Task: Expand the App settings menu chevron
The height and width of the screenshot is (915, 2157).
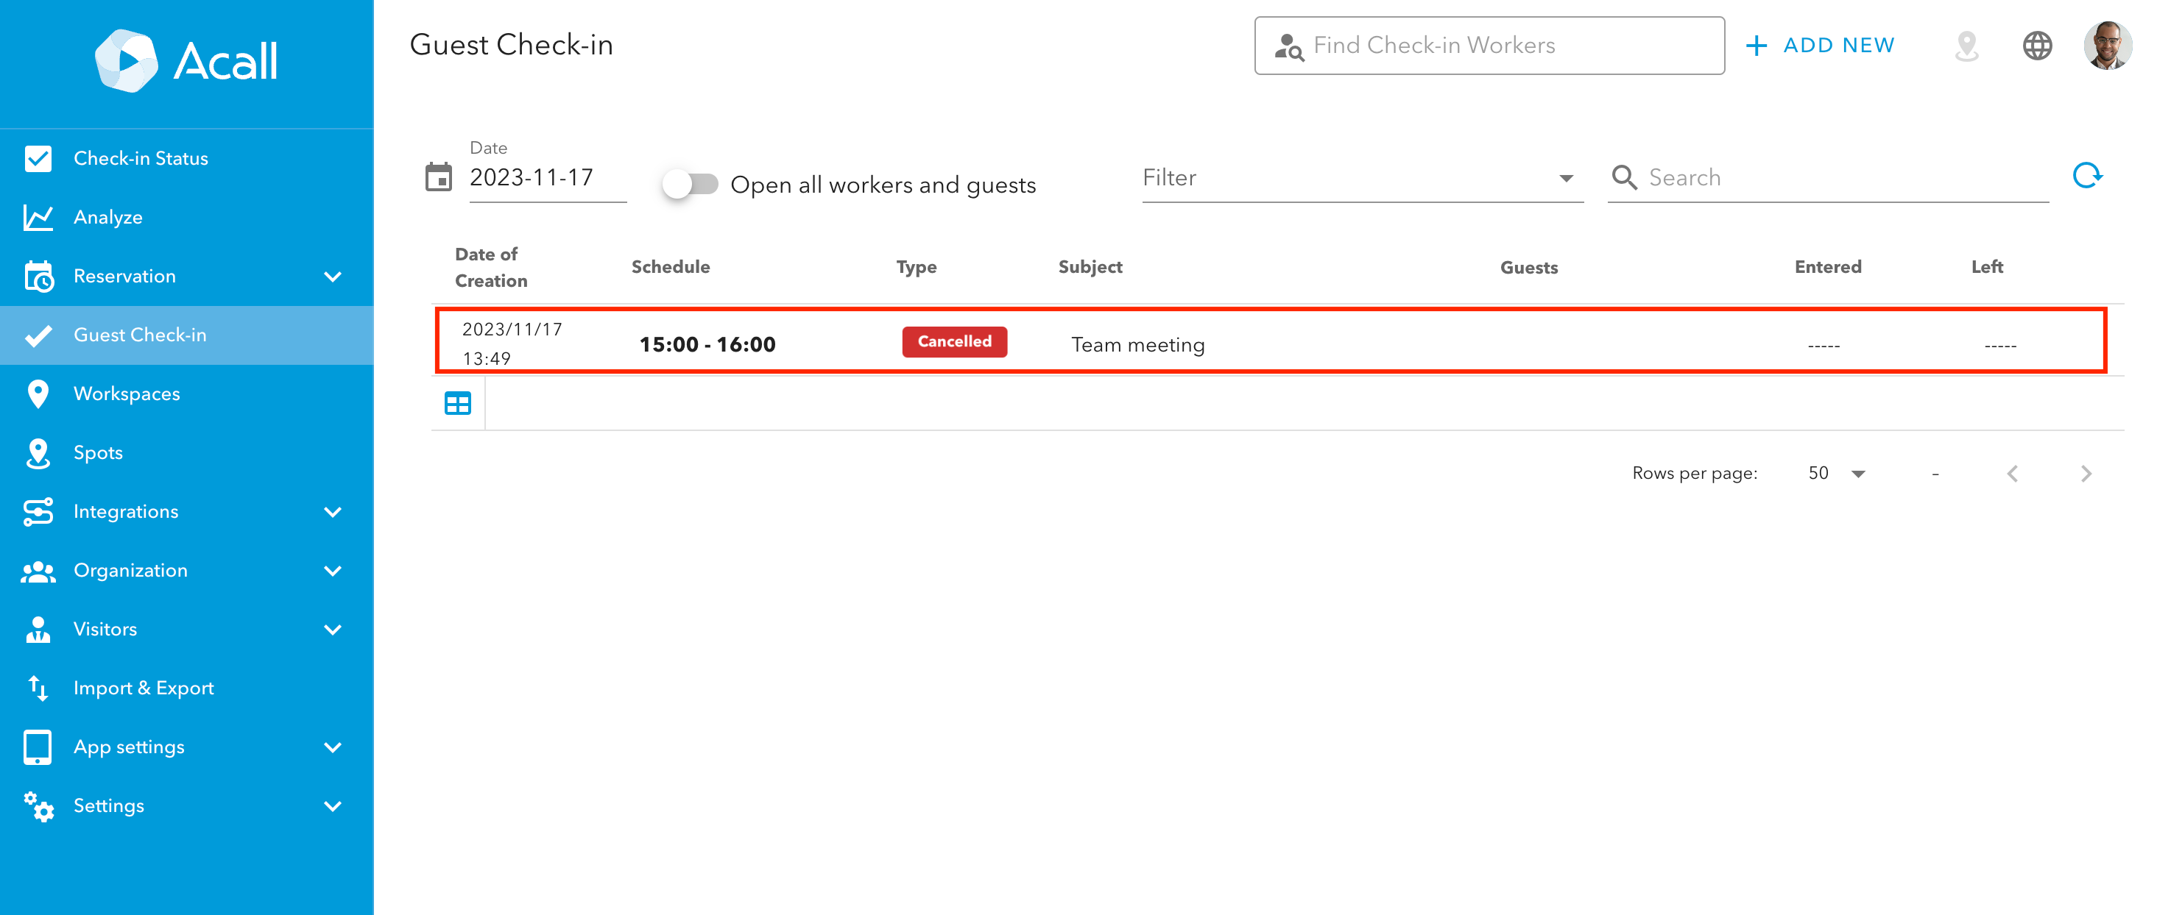Action: (x=333, y=747)
